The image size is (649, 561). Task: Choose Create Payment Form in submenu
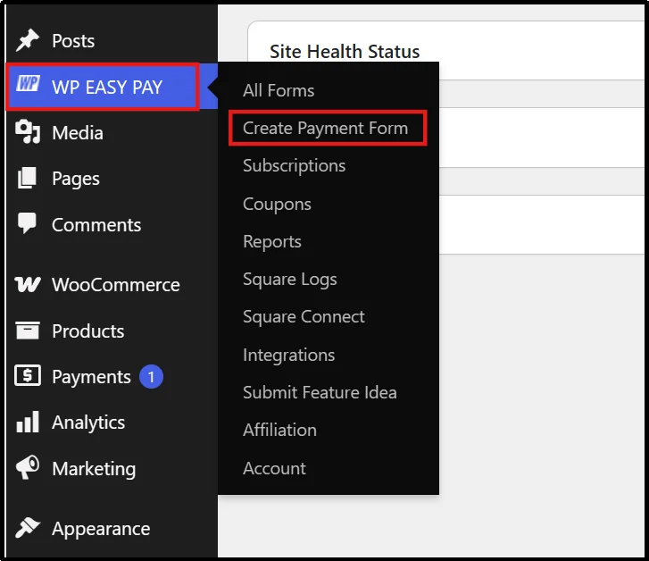[325, 129]
